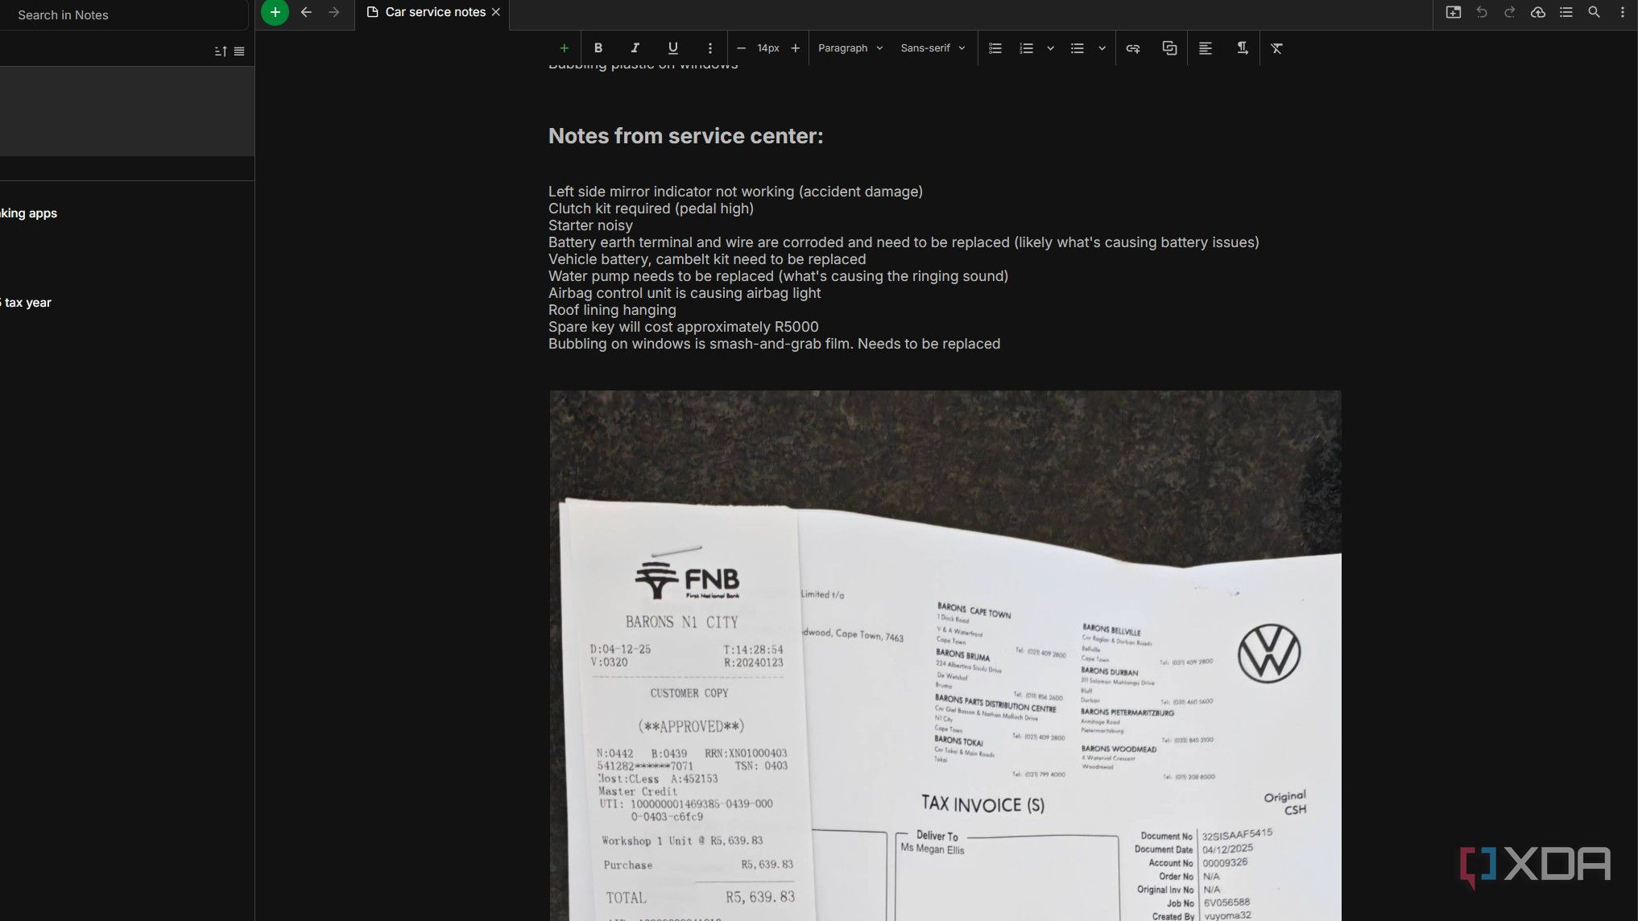This screenshot has width=1638, height=921.
Task: Redo the last change
Action: 1510,12
